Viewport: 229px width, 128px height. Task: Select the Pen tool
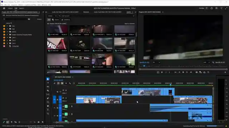(x=48, y=98)
